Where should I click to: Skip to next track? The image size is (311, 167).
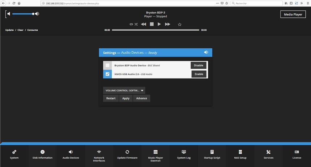(167, 24)
